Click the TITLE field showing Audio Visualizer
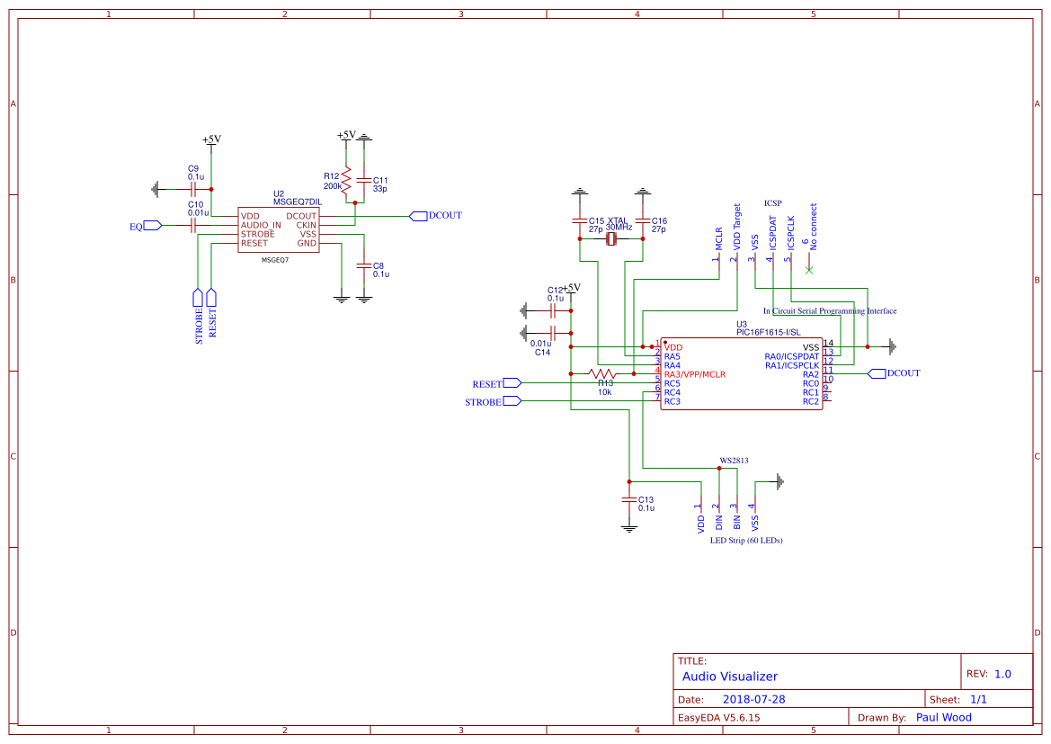1051x744 pixels. (730, 677)
